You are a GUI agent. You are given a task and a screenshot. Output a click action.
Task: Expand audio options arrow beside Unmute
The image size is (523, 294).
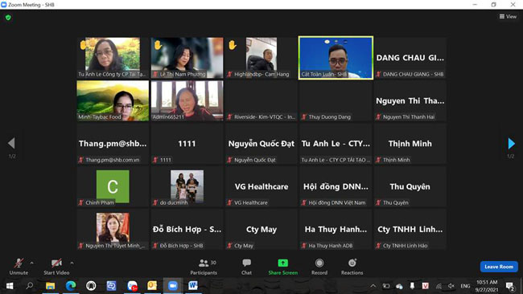point(31,263)
